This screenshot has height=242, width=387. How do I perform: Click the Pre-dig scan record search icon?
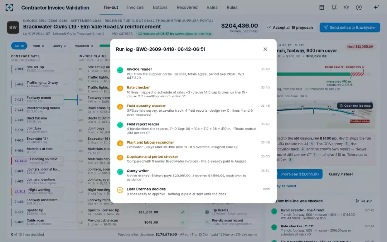coord(207,222)
